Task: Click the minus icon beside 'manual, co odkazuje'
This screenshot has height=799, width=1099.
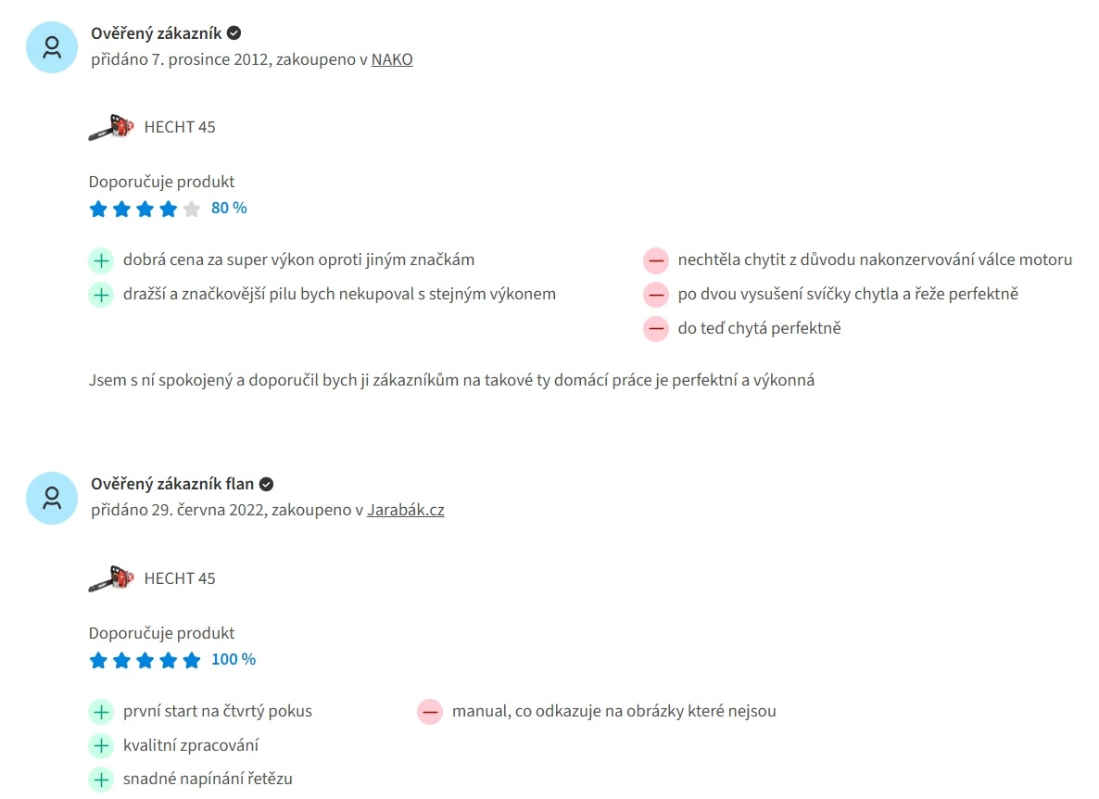Action: (429, 712)
